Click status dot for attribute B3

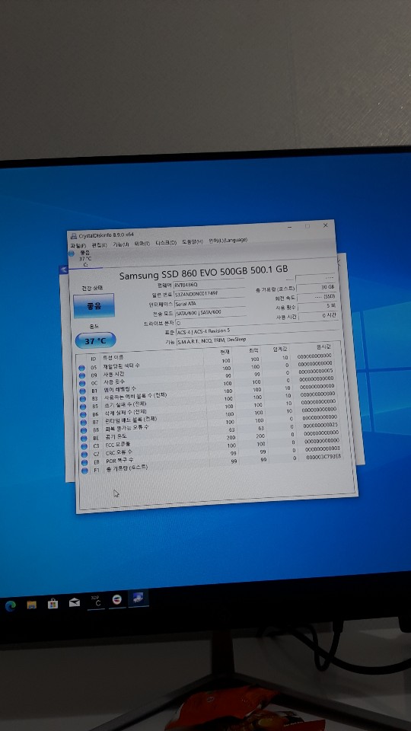coord(82,400)
